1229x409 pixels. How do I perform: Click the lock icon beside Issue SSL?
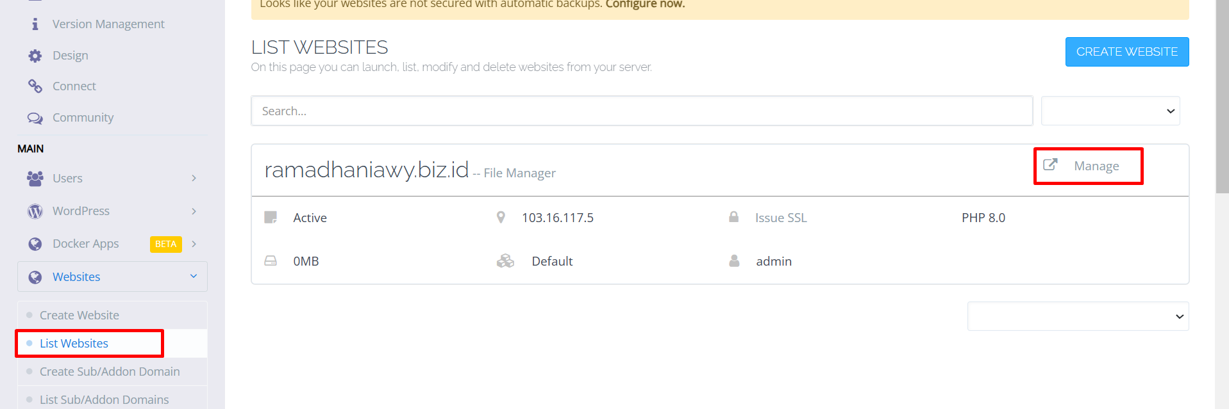pyautogui.click(x=733, y=217)
